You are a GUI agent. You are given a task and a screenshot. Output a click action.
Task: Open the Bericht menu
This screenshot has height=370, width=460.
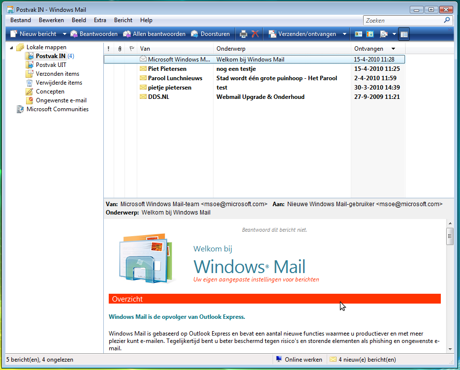(x=123, y=20)
